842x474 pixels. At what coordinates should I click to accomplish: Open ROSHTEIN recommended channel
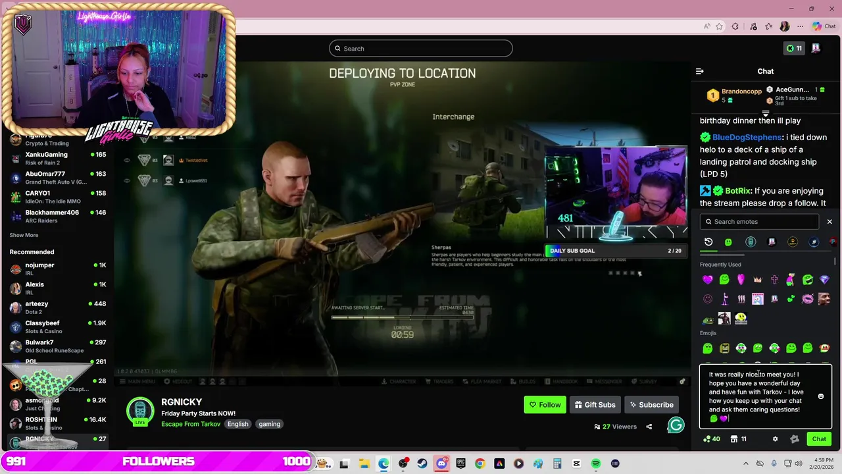pyautogui.click(x=58, y=423)
